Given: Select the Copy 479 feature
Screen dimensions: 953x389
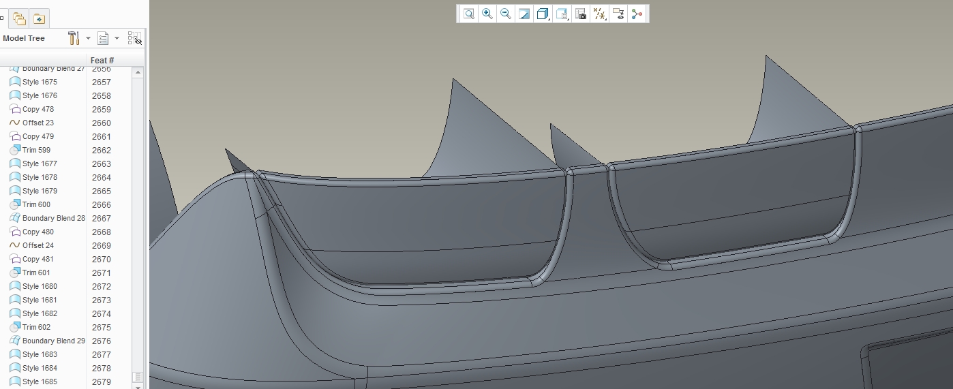Looking at the screenshot, I should (37, 136).
